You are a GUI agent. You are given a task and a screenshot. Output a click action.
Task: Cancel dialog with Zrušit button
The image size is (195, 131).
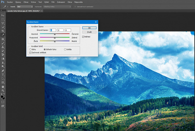click(89, 32)
